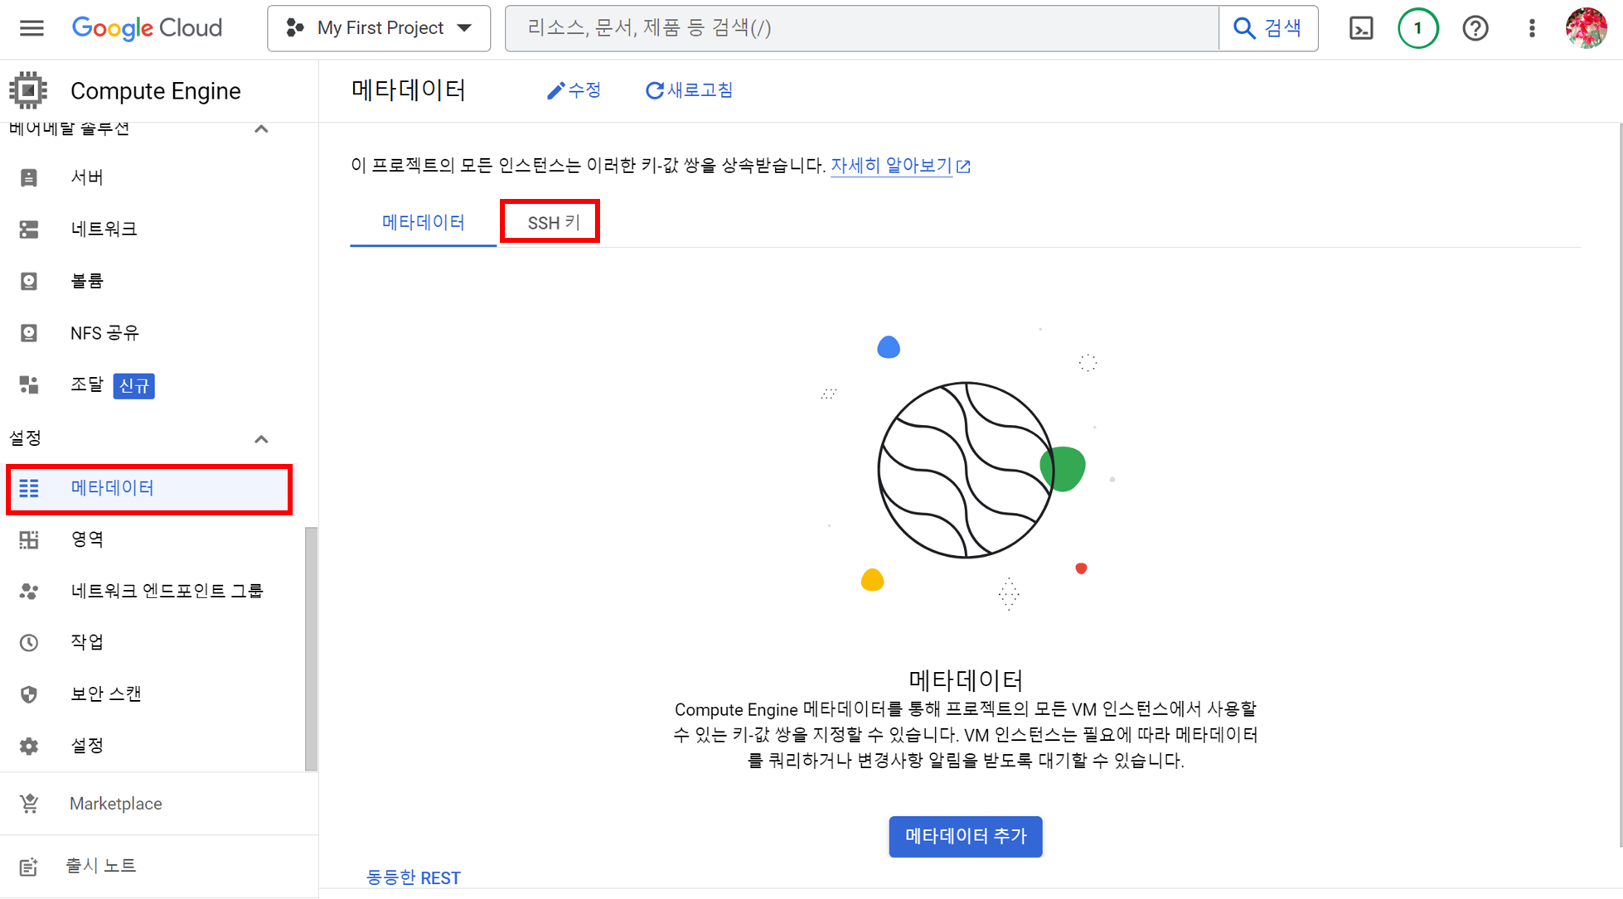Screen dimensions: 1623x899
Task: Click the 보안 스캔 shield icon
Action: [x=29, y=694]
